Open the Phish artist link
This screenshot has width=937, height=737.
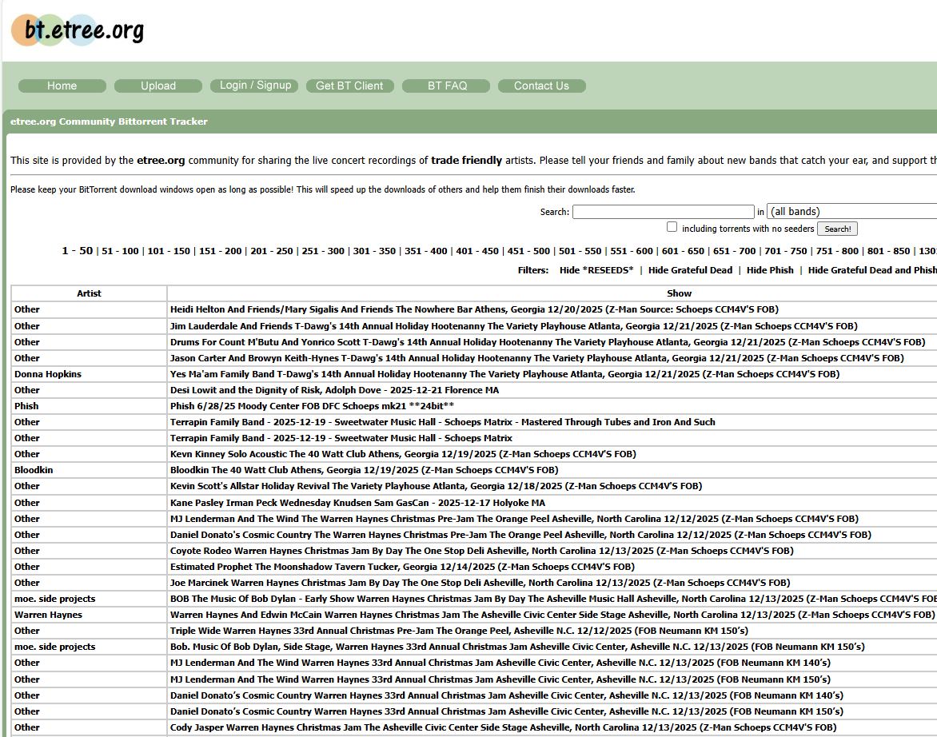click(x=26, y=406)
